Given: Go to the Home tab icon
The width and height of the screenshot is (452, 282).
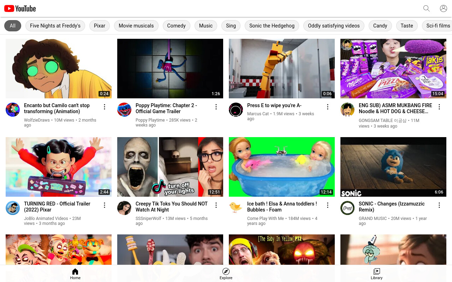Looking at the screenshot, I should pyautogui.click(x=75, y=271).
